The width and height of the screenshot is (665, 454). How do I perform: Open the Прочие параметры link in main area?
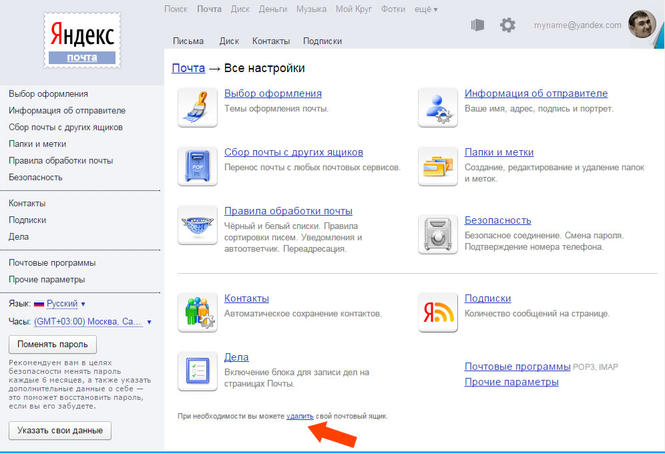[511, 382]
